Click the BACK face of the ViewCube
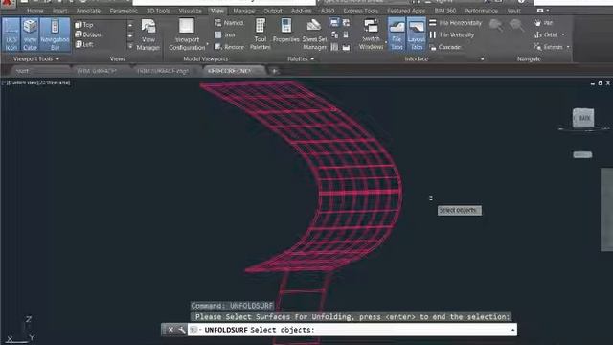This screenshot has width=613, height=345. tap(583, 118)
